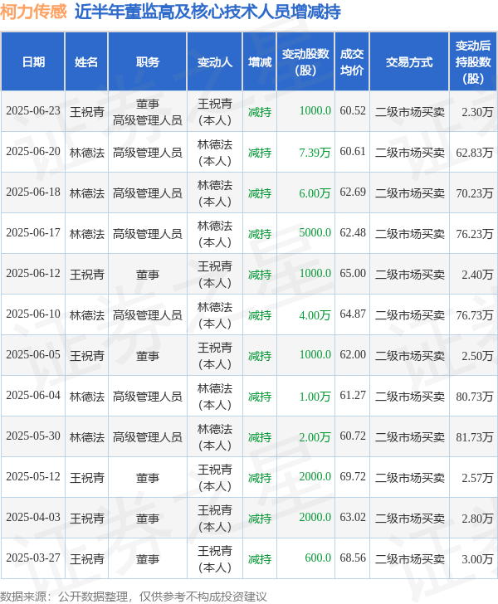Image resolution: width=498 pixels, height=604 pixels.
Task: Click the holdings value 76.73万
Action: coord(474,315)
